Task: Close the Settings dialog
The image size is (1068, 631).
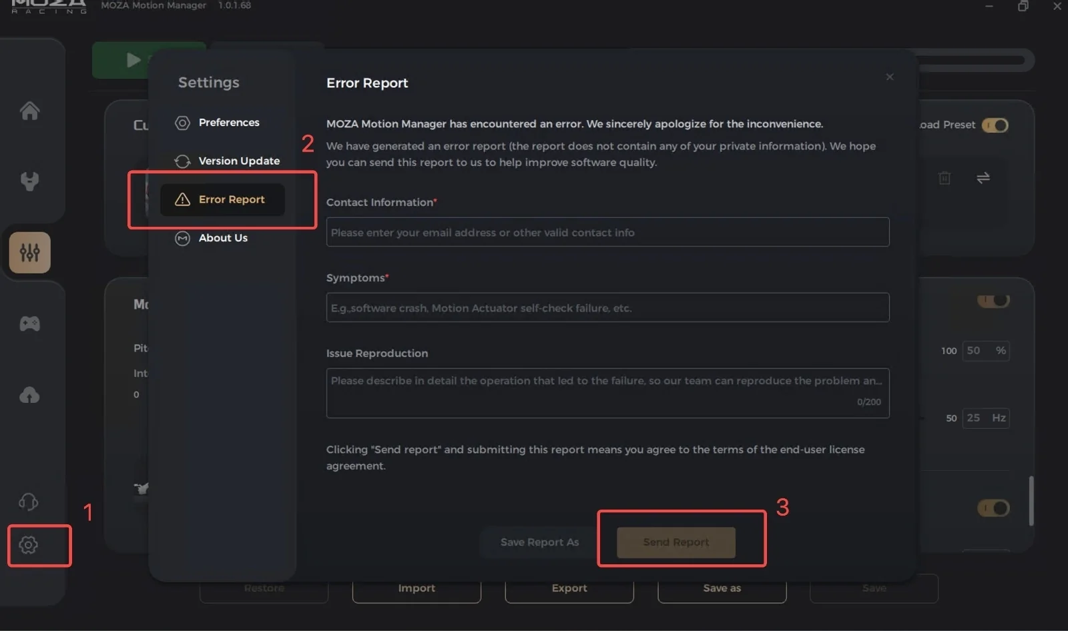Action: [890, 77]
